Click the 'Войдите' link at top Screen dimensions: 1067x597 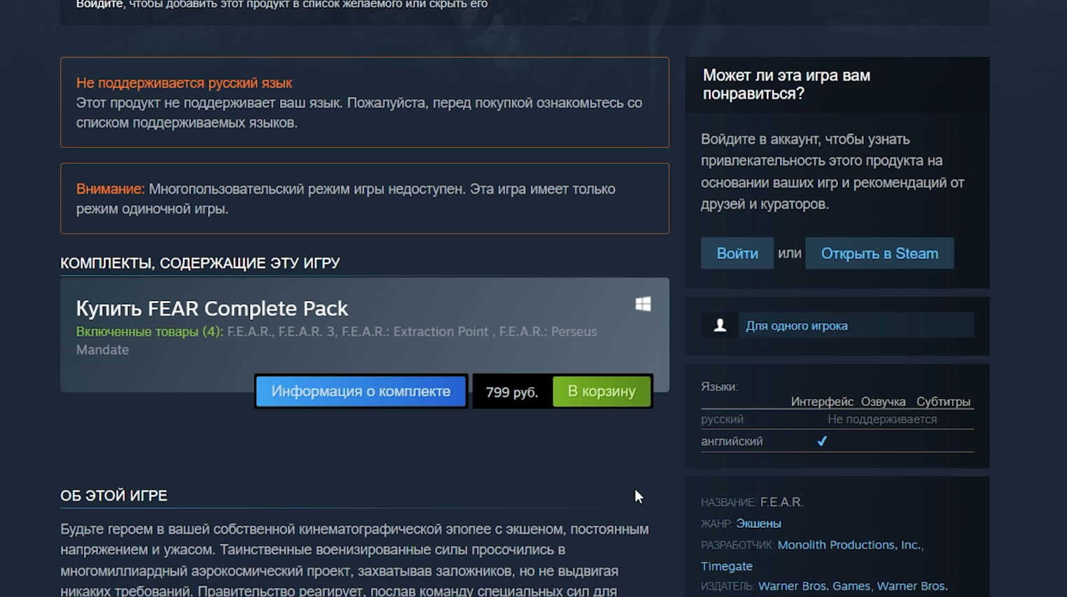(99, 4)
